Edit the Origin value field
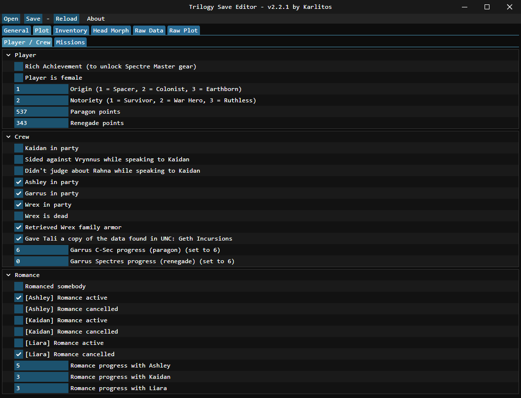Image resolution: width=521 pixels, height=398 pixels. pyautogui.click(x=41, y=89)
